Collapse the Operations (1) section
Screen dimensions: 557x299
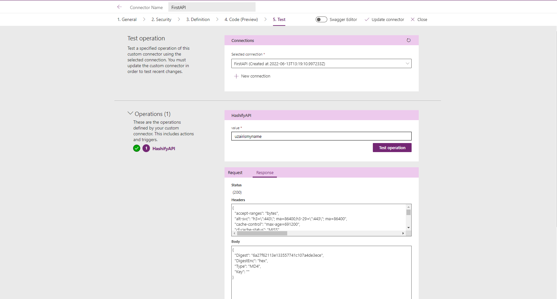(130, 113)
